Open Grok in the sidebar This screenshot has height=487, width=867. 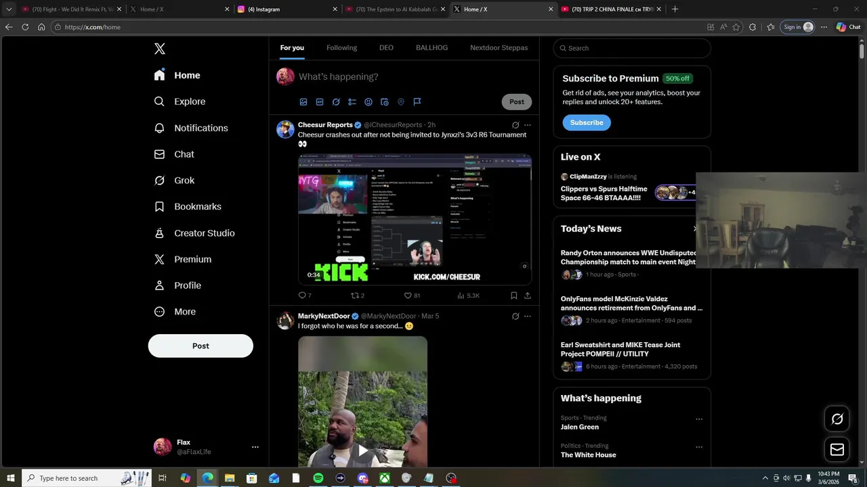pyautogui.click(x=174, y=181)
